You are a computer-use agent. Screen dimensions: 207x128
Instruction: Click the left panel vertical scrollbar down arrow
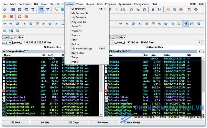click(x=101, y=114)
